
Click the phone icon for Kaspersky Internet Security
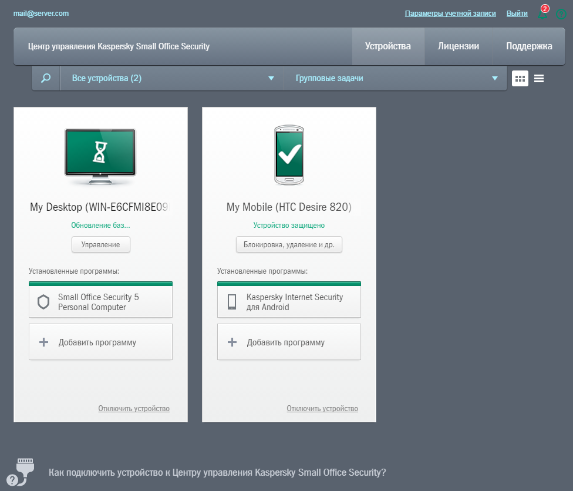(x=232, y=302)
